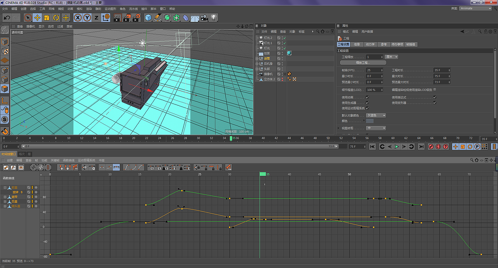Click the search icon in object manager
Image resolution: width=498 pixels, height=268 pixels.
[x=317, y=31]
